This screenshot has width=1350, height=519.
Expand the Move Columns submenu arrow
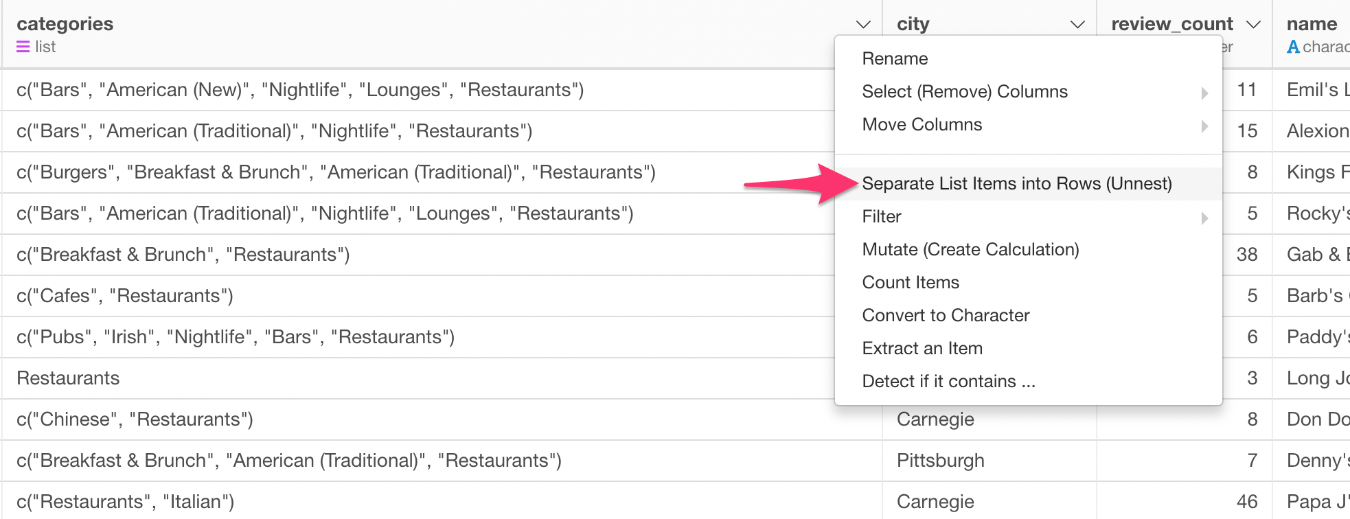click(1204, 126)
